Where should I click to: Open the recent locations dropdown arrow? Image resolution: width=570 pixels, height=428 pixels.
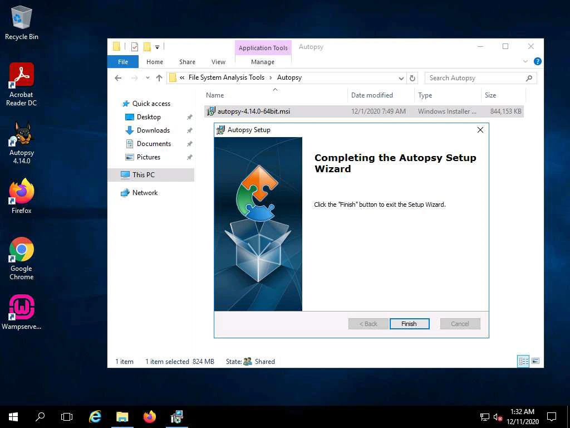(147, 78)
